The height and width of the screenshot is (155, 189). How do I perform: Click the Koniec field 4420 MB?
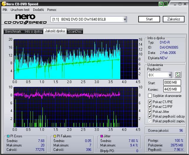[172, 89]
